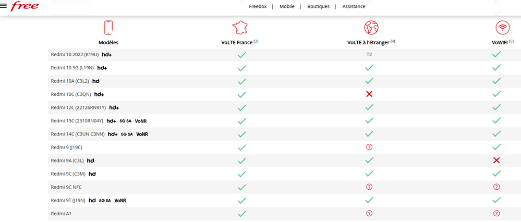Click the question mark for Redmi A1 VoLTE abroad
The height and width of the screenshot is (222, 521).
[369, 213]
